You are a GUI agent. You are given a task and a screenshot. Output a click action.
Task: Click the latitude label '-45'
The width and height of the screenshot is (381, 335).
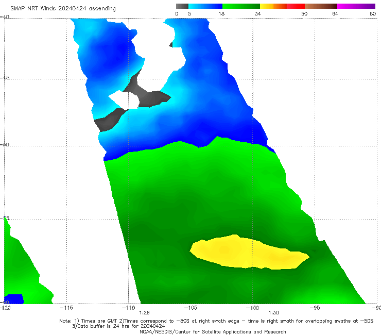click(5, 78)
